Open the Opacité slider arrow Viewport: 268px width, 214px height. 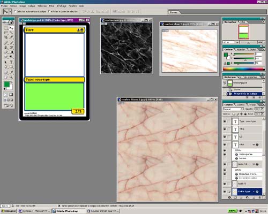coord(263,109)
